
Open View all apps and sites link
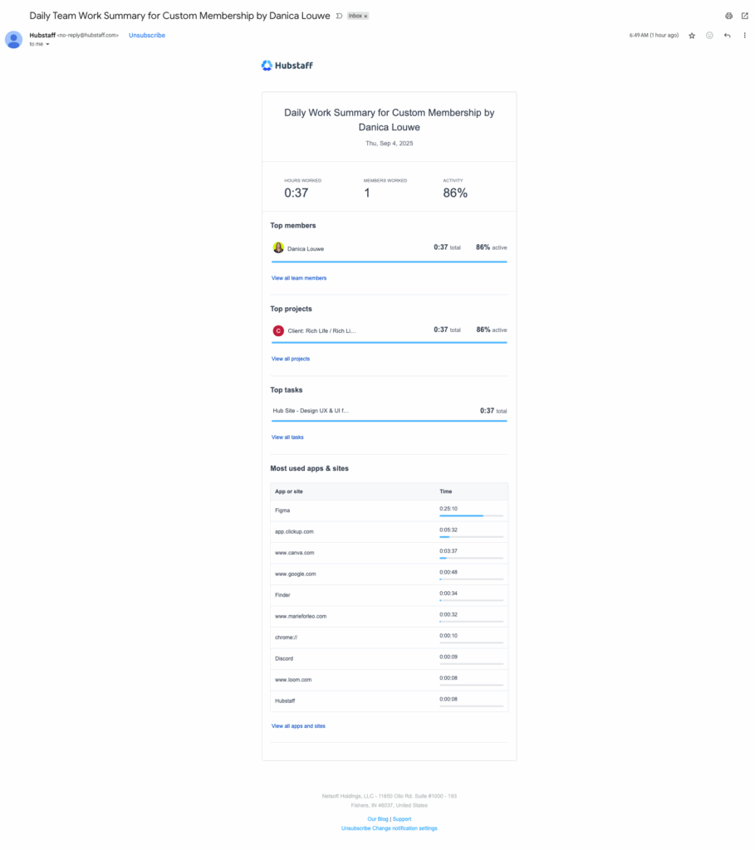coord(298,726)
